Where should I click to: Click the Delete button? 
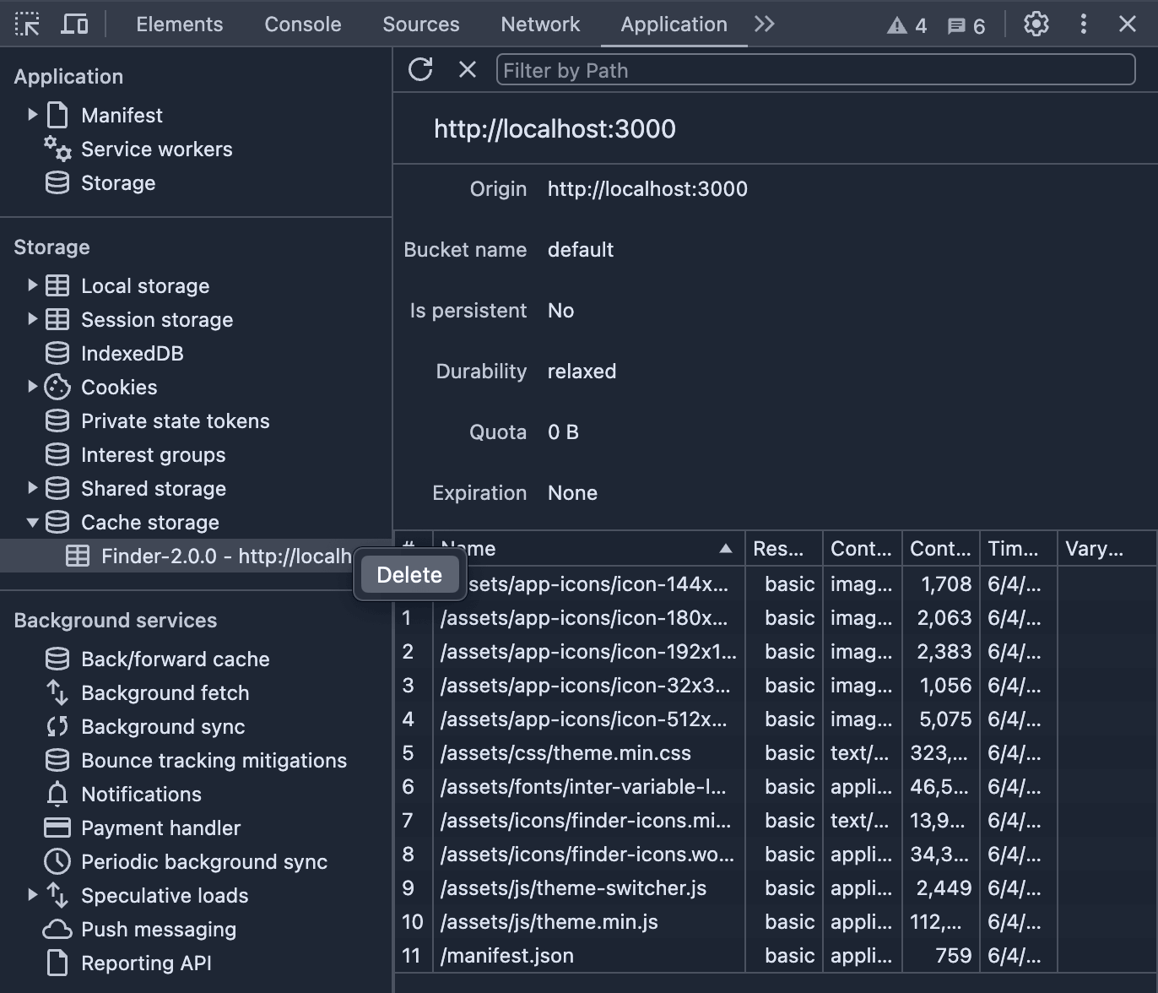[409, 574]
